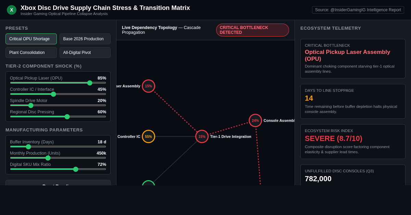Click the 450k monthly production value
Viewport: 411px width, 215px height.
point(101,153)
